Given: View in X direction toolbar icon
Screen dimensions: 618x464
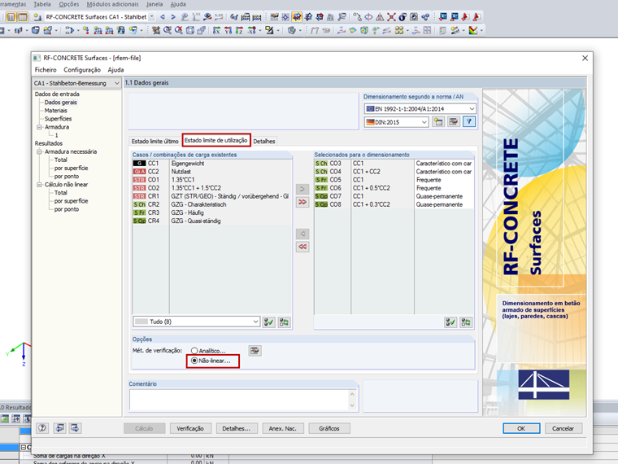Looking at the screenshot, I should pyautogui.click(x=216, y=30).
